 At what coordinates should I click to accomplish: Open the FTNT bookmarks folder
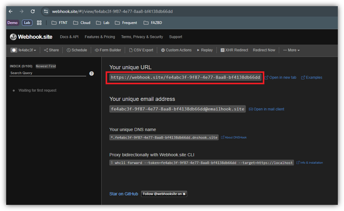(x=60, y=23)
